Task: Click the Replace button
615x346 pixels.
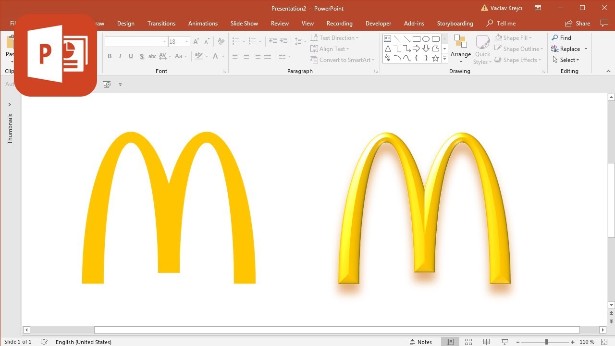Action: pos(566,49)
